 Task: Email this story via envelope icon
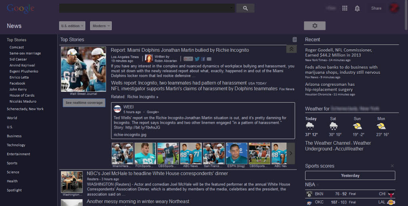click(x=209, y=59)
